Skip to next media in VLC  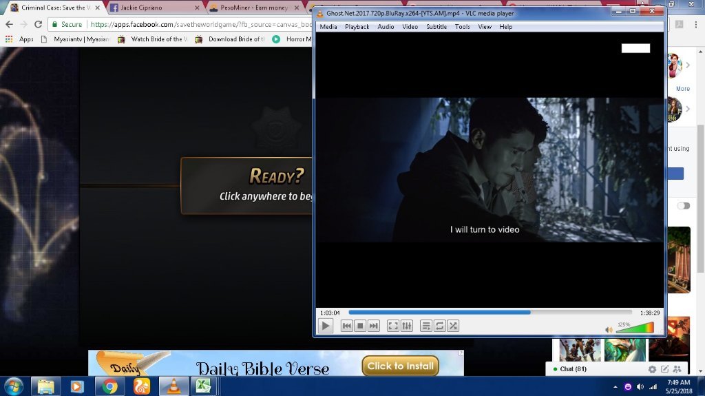tap(374, 326)
